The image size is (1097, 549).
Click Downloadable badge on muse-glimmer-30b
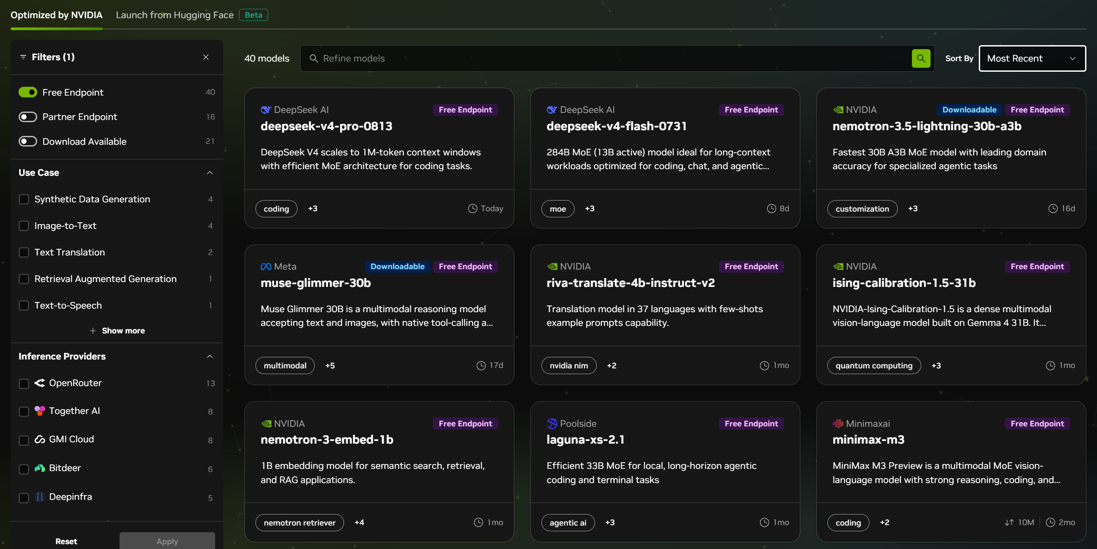coord(397,267)
